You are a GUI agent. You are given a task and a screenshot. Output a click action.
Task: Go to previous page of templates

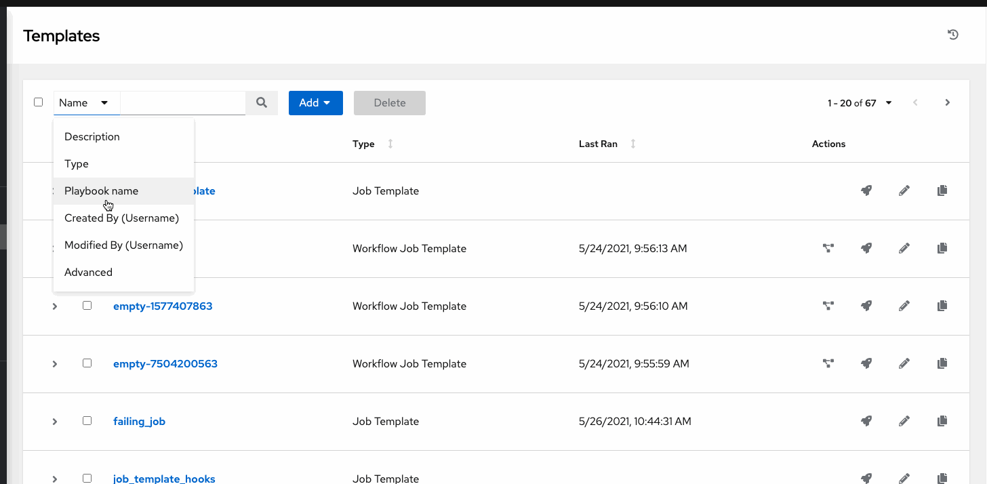pos(915,103)
